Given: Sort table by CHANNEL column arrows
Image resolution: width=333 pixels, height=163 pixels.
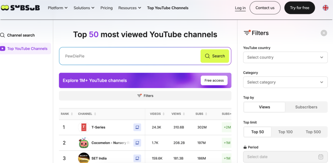Looking at the screenshot, I should (95, 114).
